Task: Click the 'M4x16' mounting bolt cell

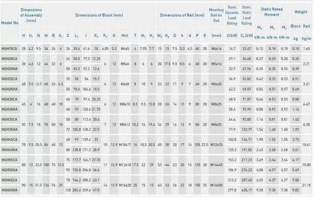Action: (x=216, y=48)
